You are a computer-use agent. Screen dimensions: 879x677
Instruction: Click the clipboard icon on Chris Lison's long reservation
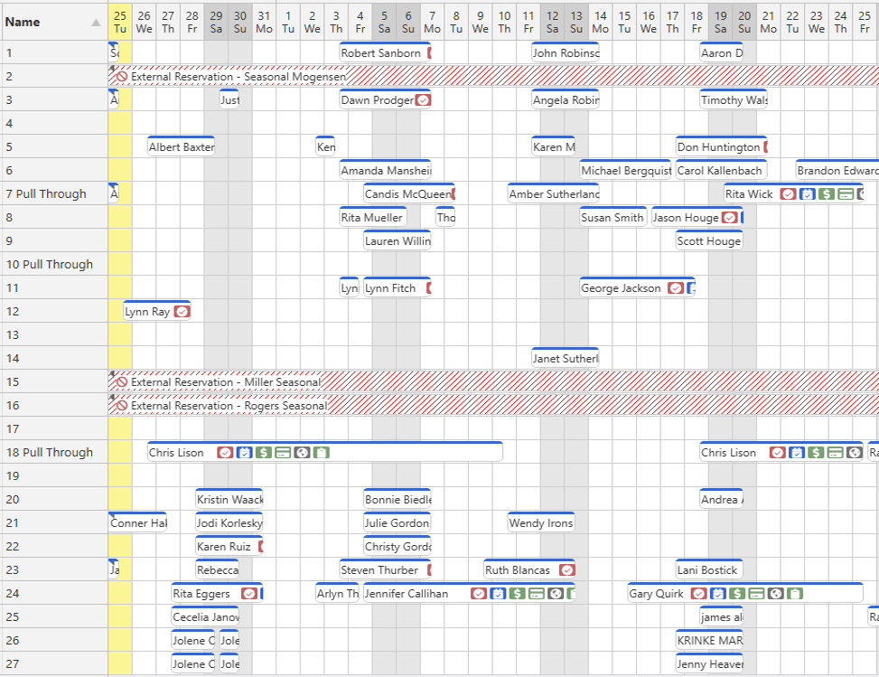(322, 453)
